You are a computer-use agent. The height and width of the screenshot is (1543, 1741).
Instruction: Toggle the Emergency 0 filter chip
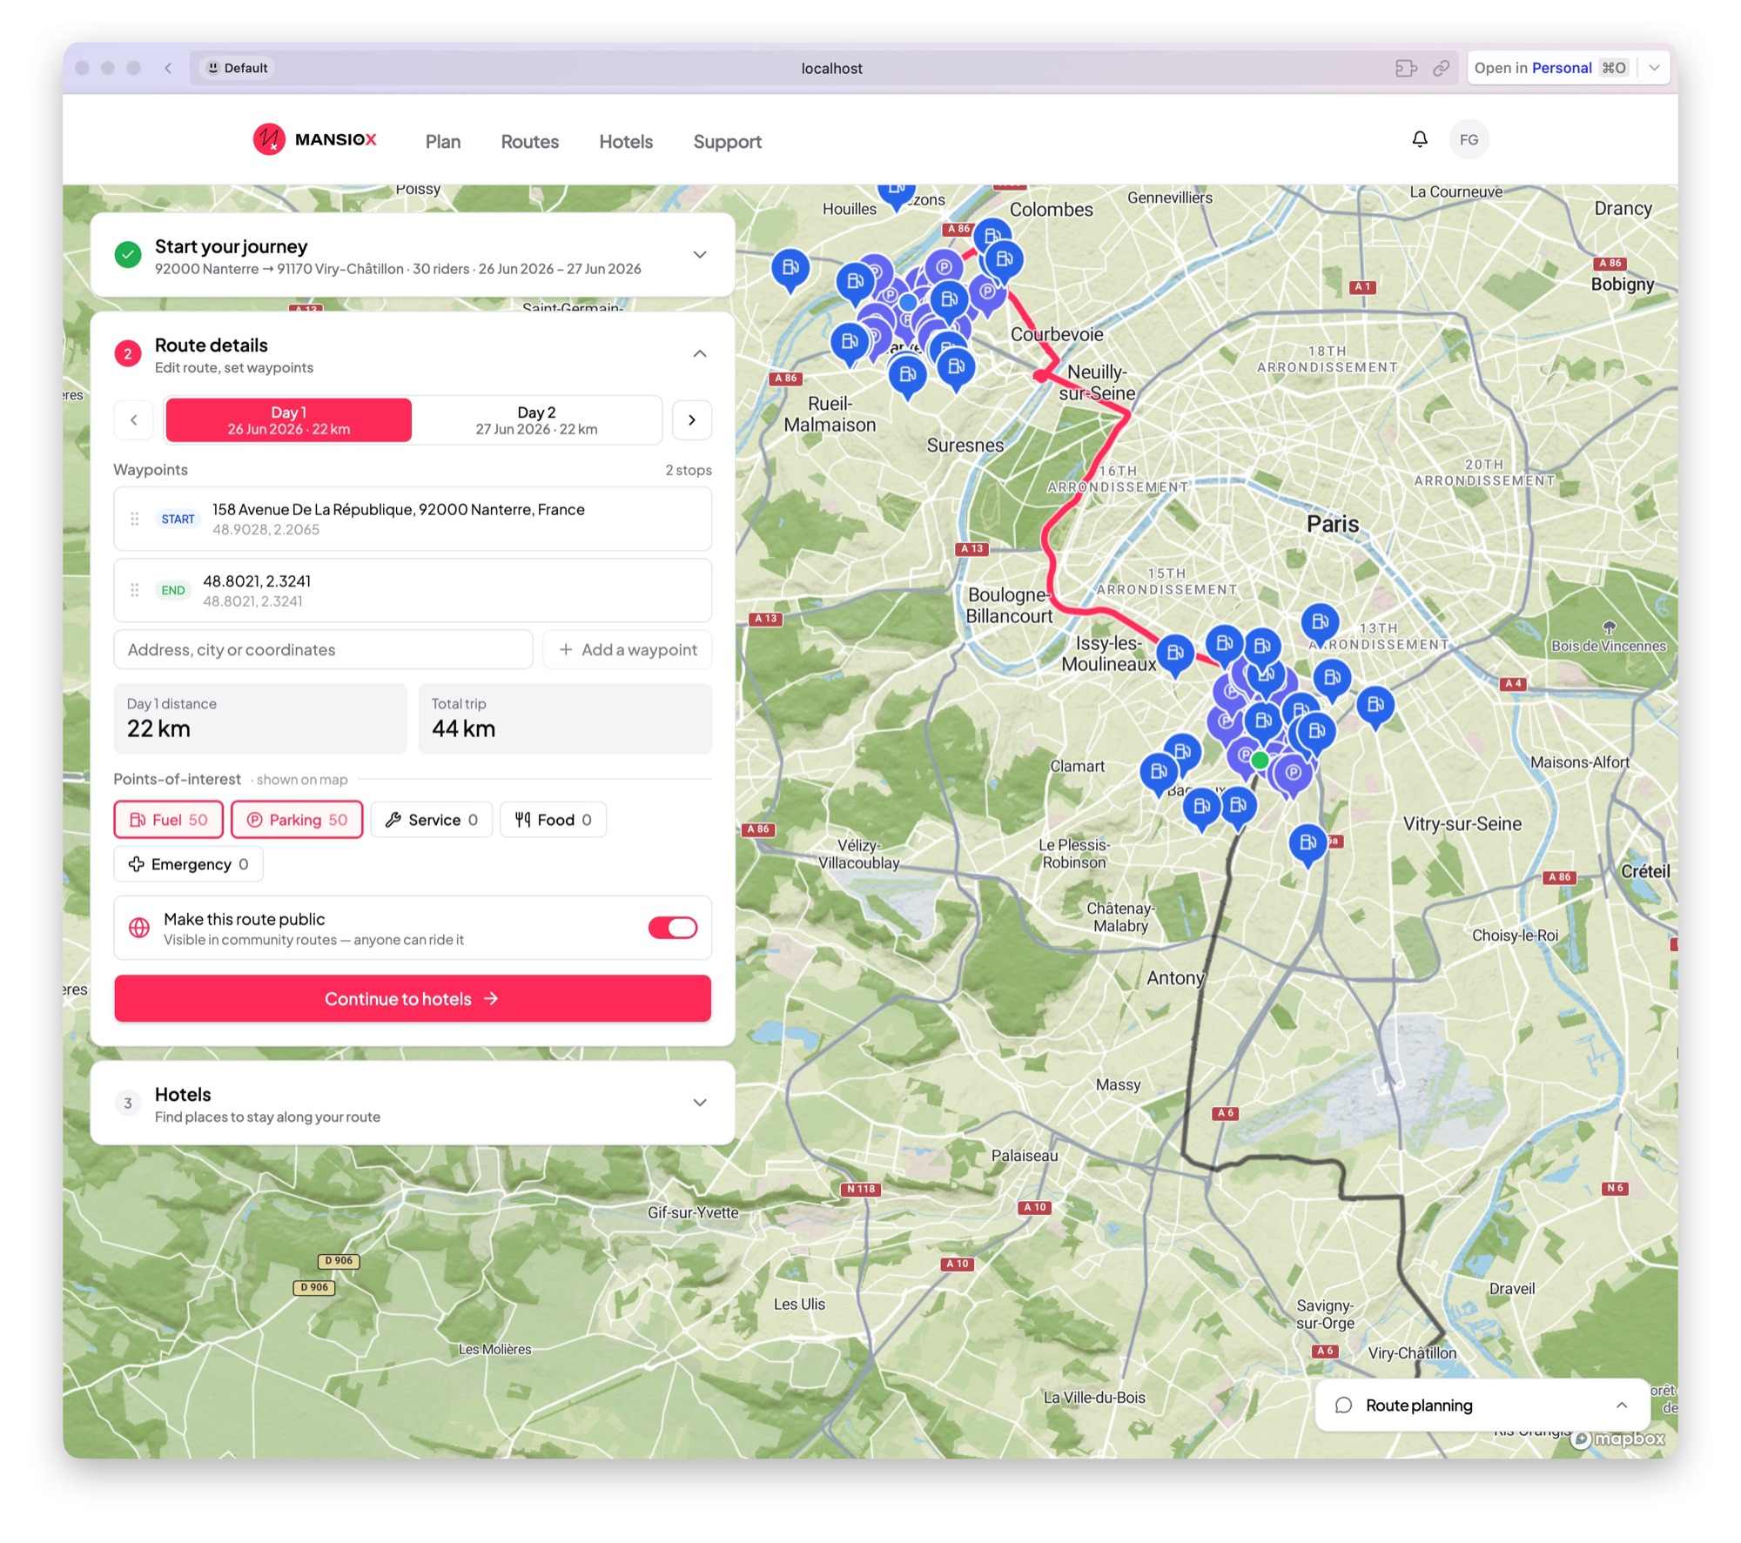click(x=189, y=864)
